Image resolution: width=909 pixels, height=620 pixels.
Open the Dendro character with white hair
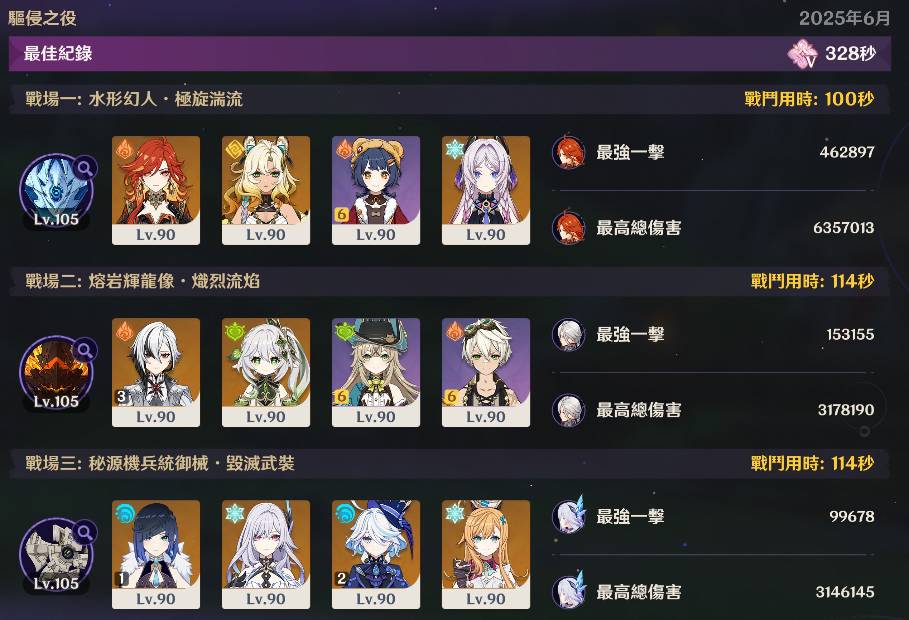tap(266, 373)
